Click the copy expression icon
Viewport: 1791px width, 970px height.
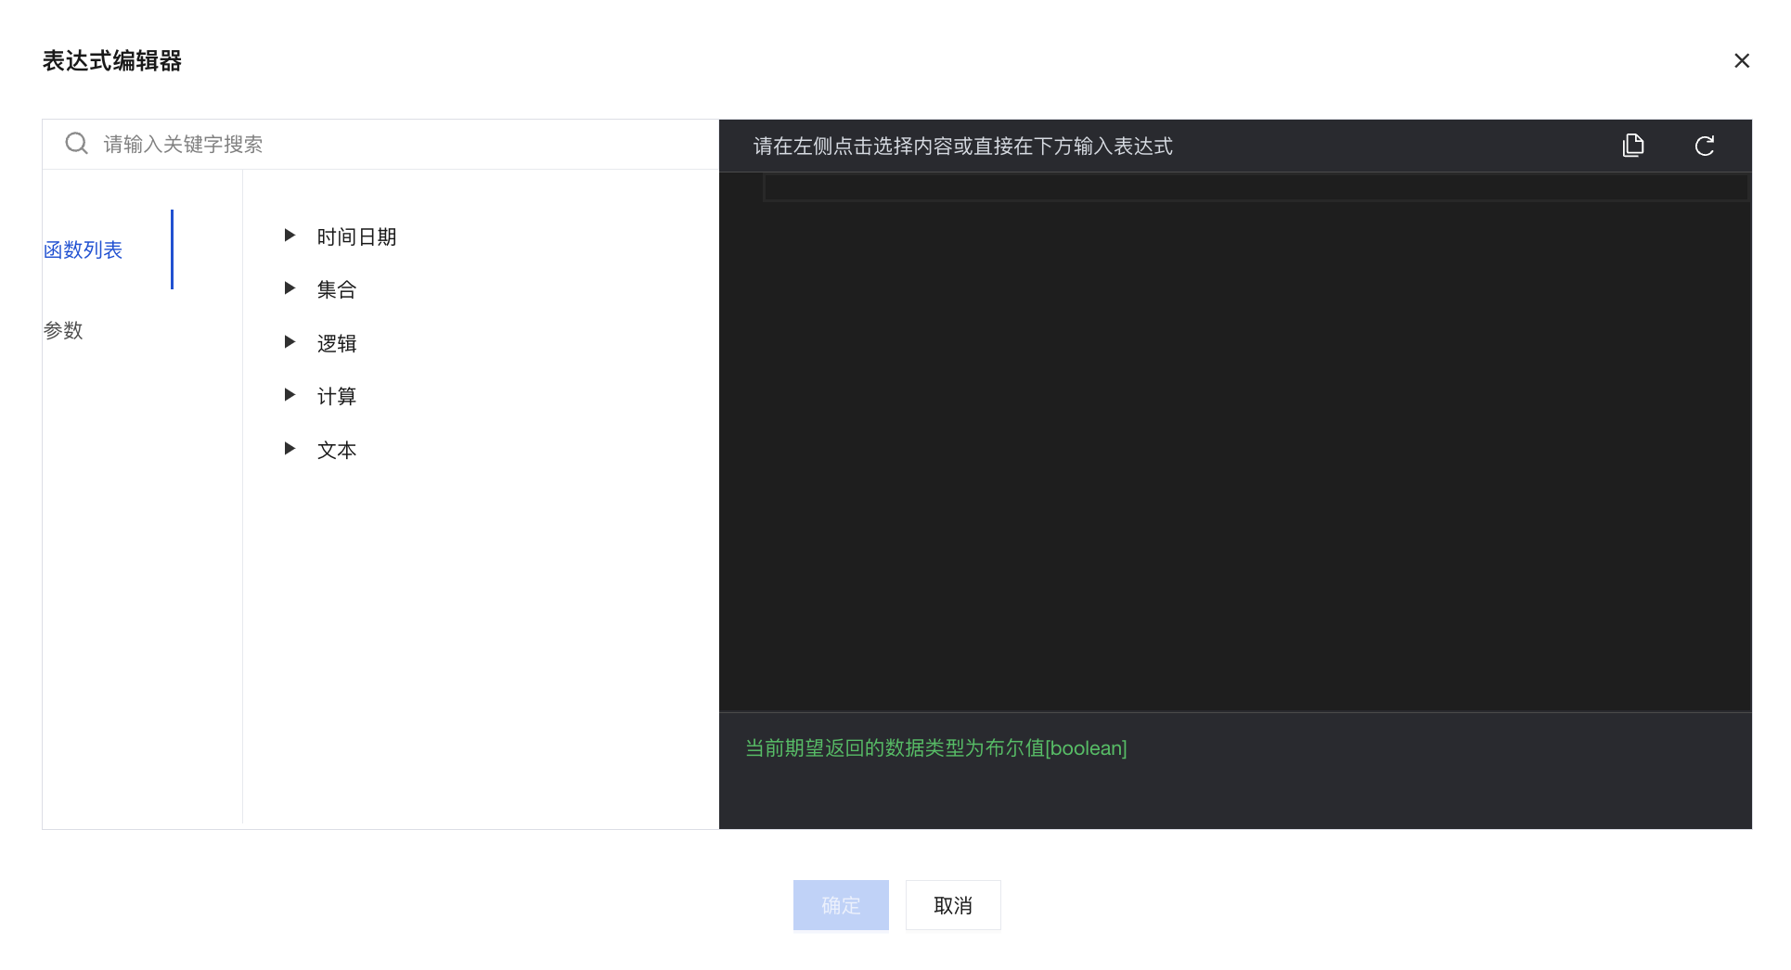pos(1633,146)
